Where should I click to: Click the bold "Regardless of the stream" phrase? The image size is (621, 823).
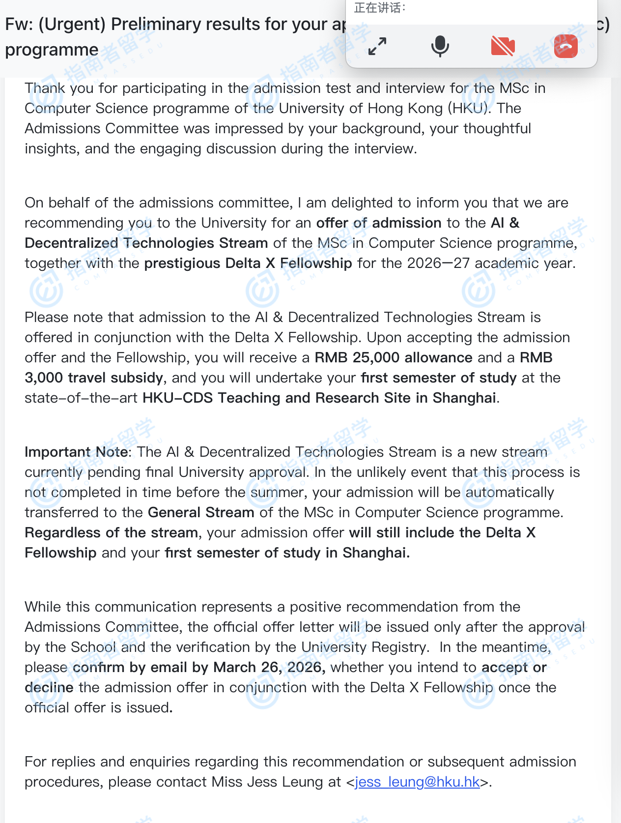coord(111,532)
